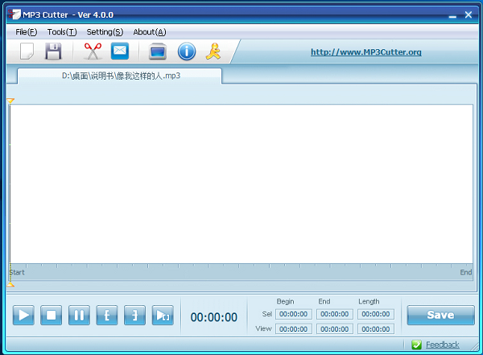Click the End label on the timeline

click(x=466, y=272)
